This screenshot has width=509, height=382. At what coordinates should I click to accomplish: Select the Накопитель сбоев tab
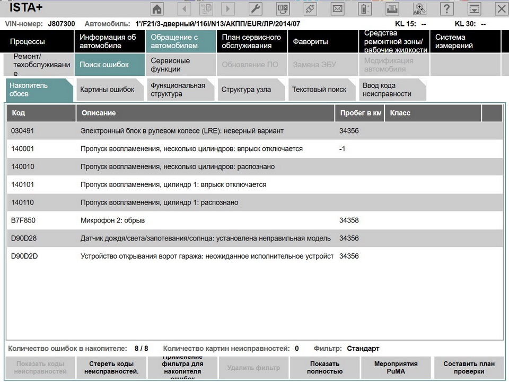[x=39, y=90]
